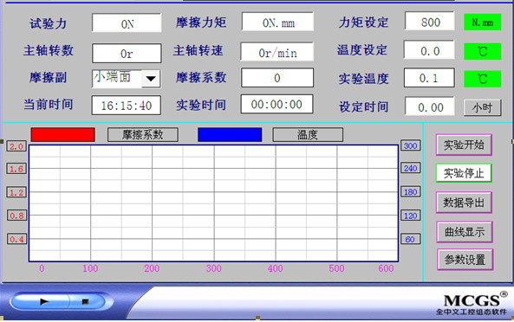Click the stop square button in bottom bar
This screenshot has height=322, width=514.
click(x=86, y=301)
